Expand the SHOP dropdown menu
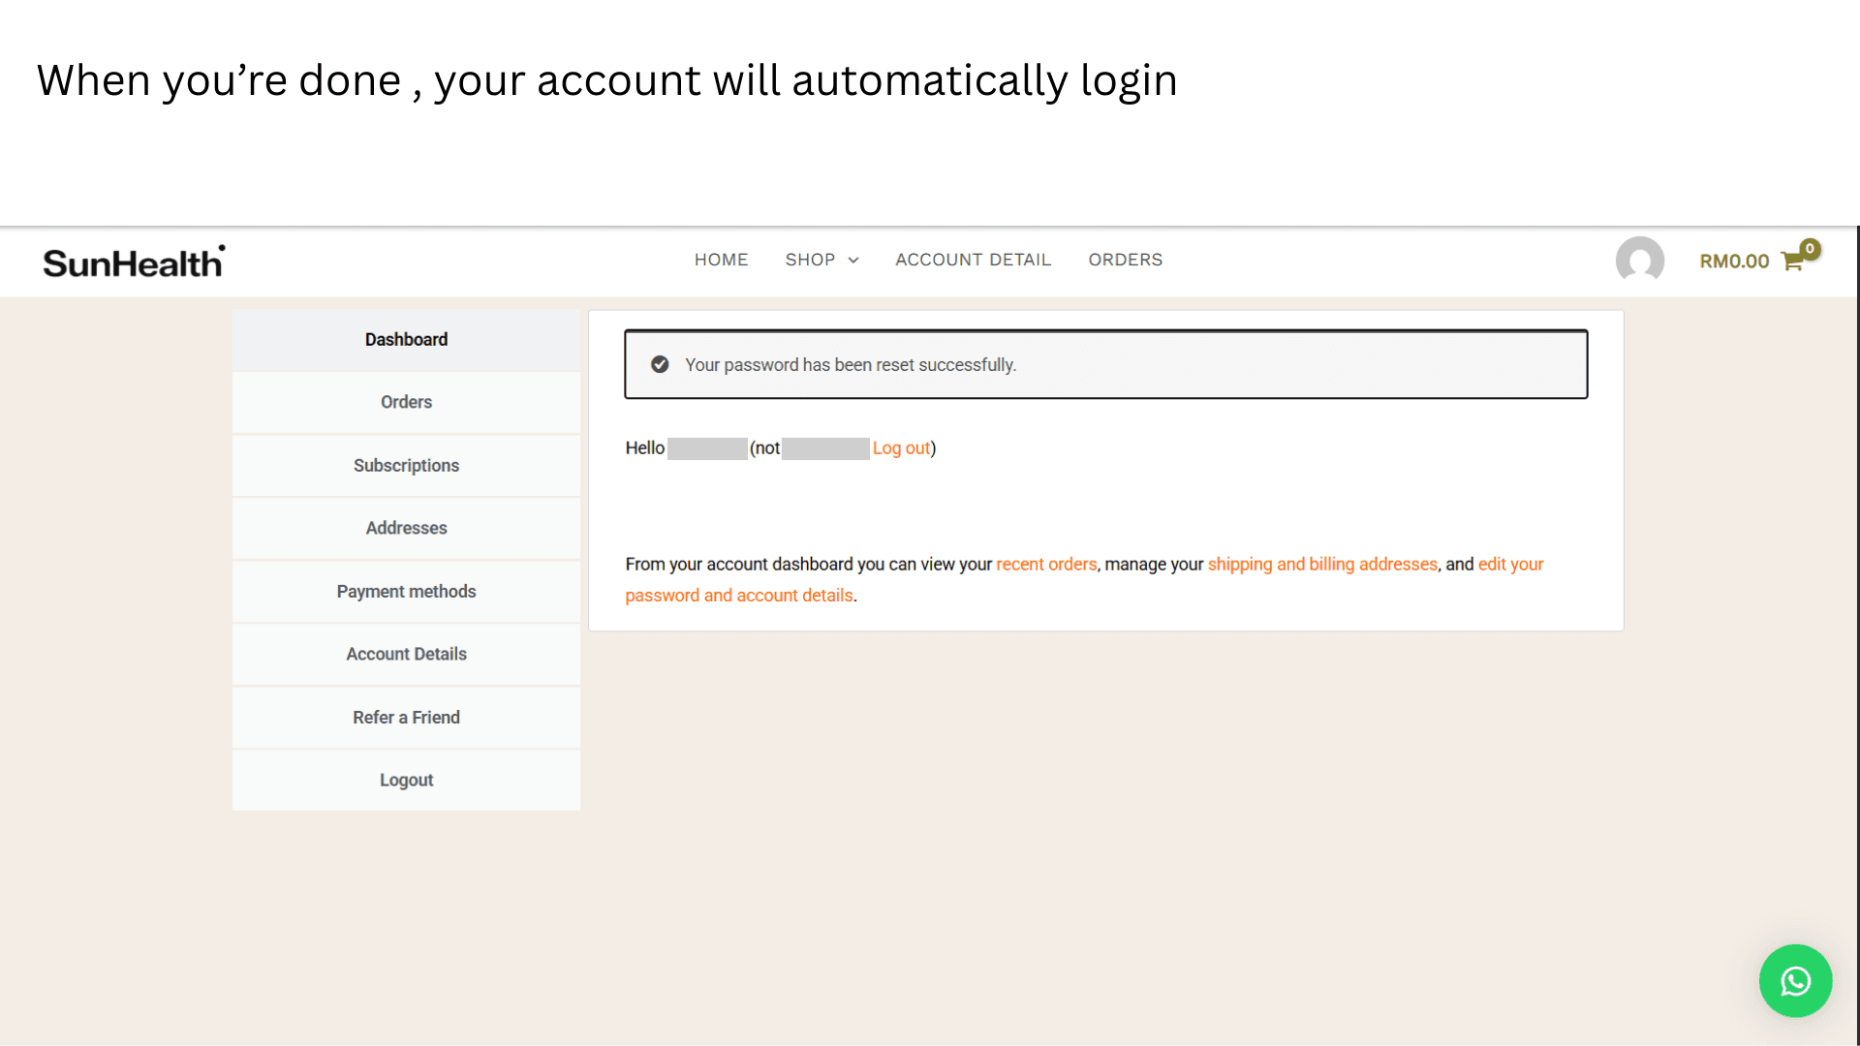 click(x=821, y=260)
